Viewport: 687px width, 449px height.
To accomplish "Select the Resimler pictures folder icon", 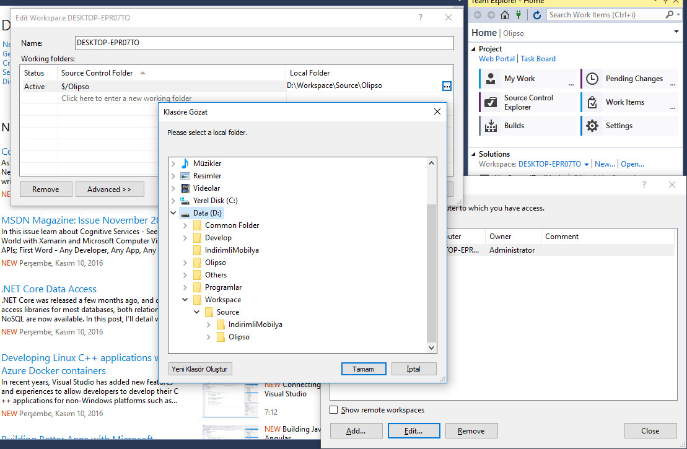I will 185,176.
